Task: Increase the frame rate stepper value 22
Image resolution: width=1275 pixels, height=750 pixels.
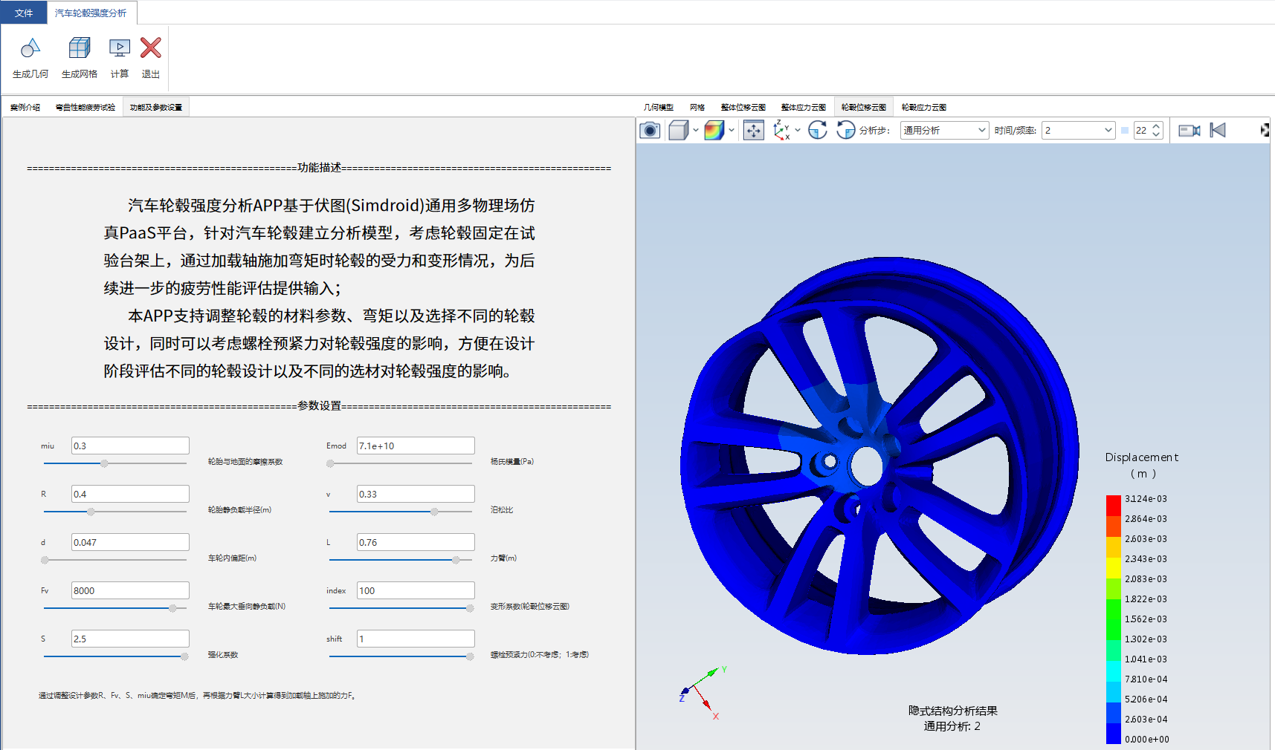Action: pos(1156,127)
